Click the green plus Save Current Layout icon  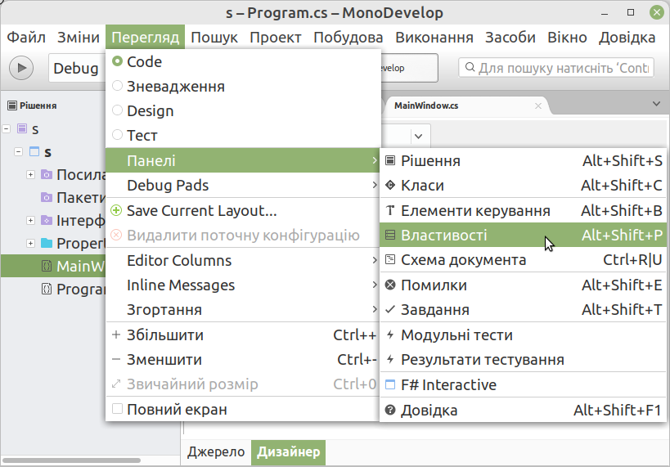(116, 210)
